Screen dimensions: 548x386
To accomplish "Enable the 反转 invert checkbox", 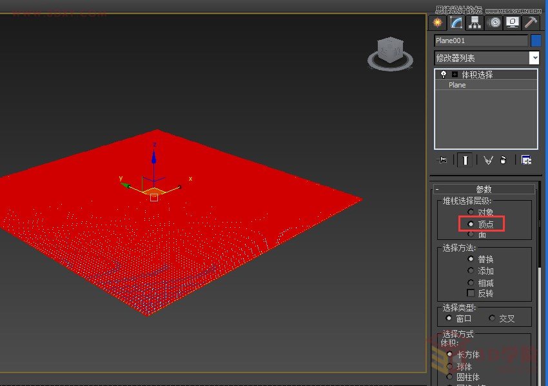I will click(x=471, y=293).
